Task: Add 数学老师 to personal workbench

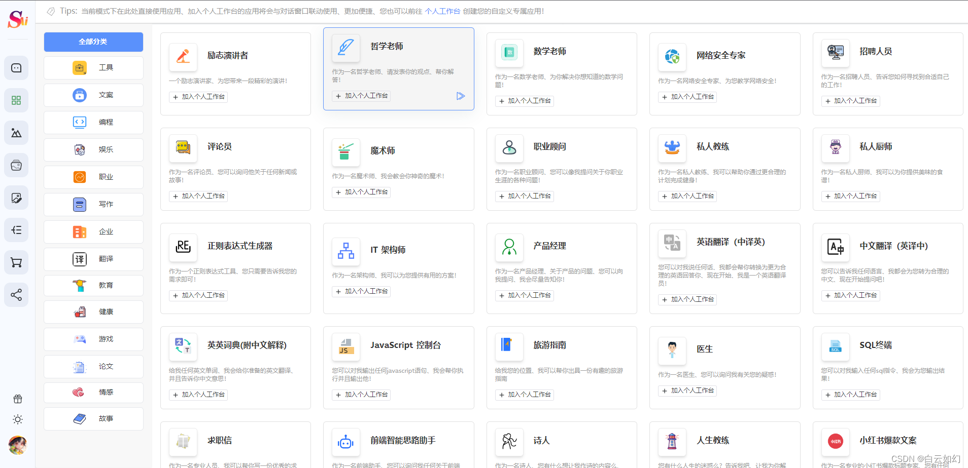Action: click(525, 101)
